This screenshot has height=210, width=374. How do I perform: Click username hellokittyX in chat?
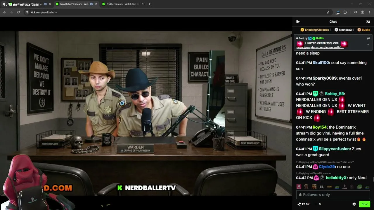[x=336, y=178]
